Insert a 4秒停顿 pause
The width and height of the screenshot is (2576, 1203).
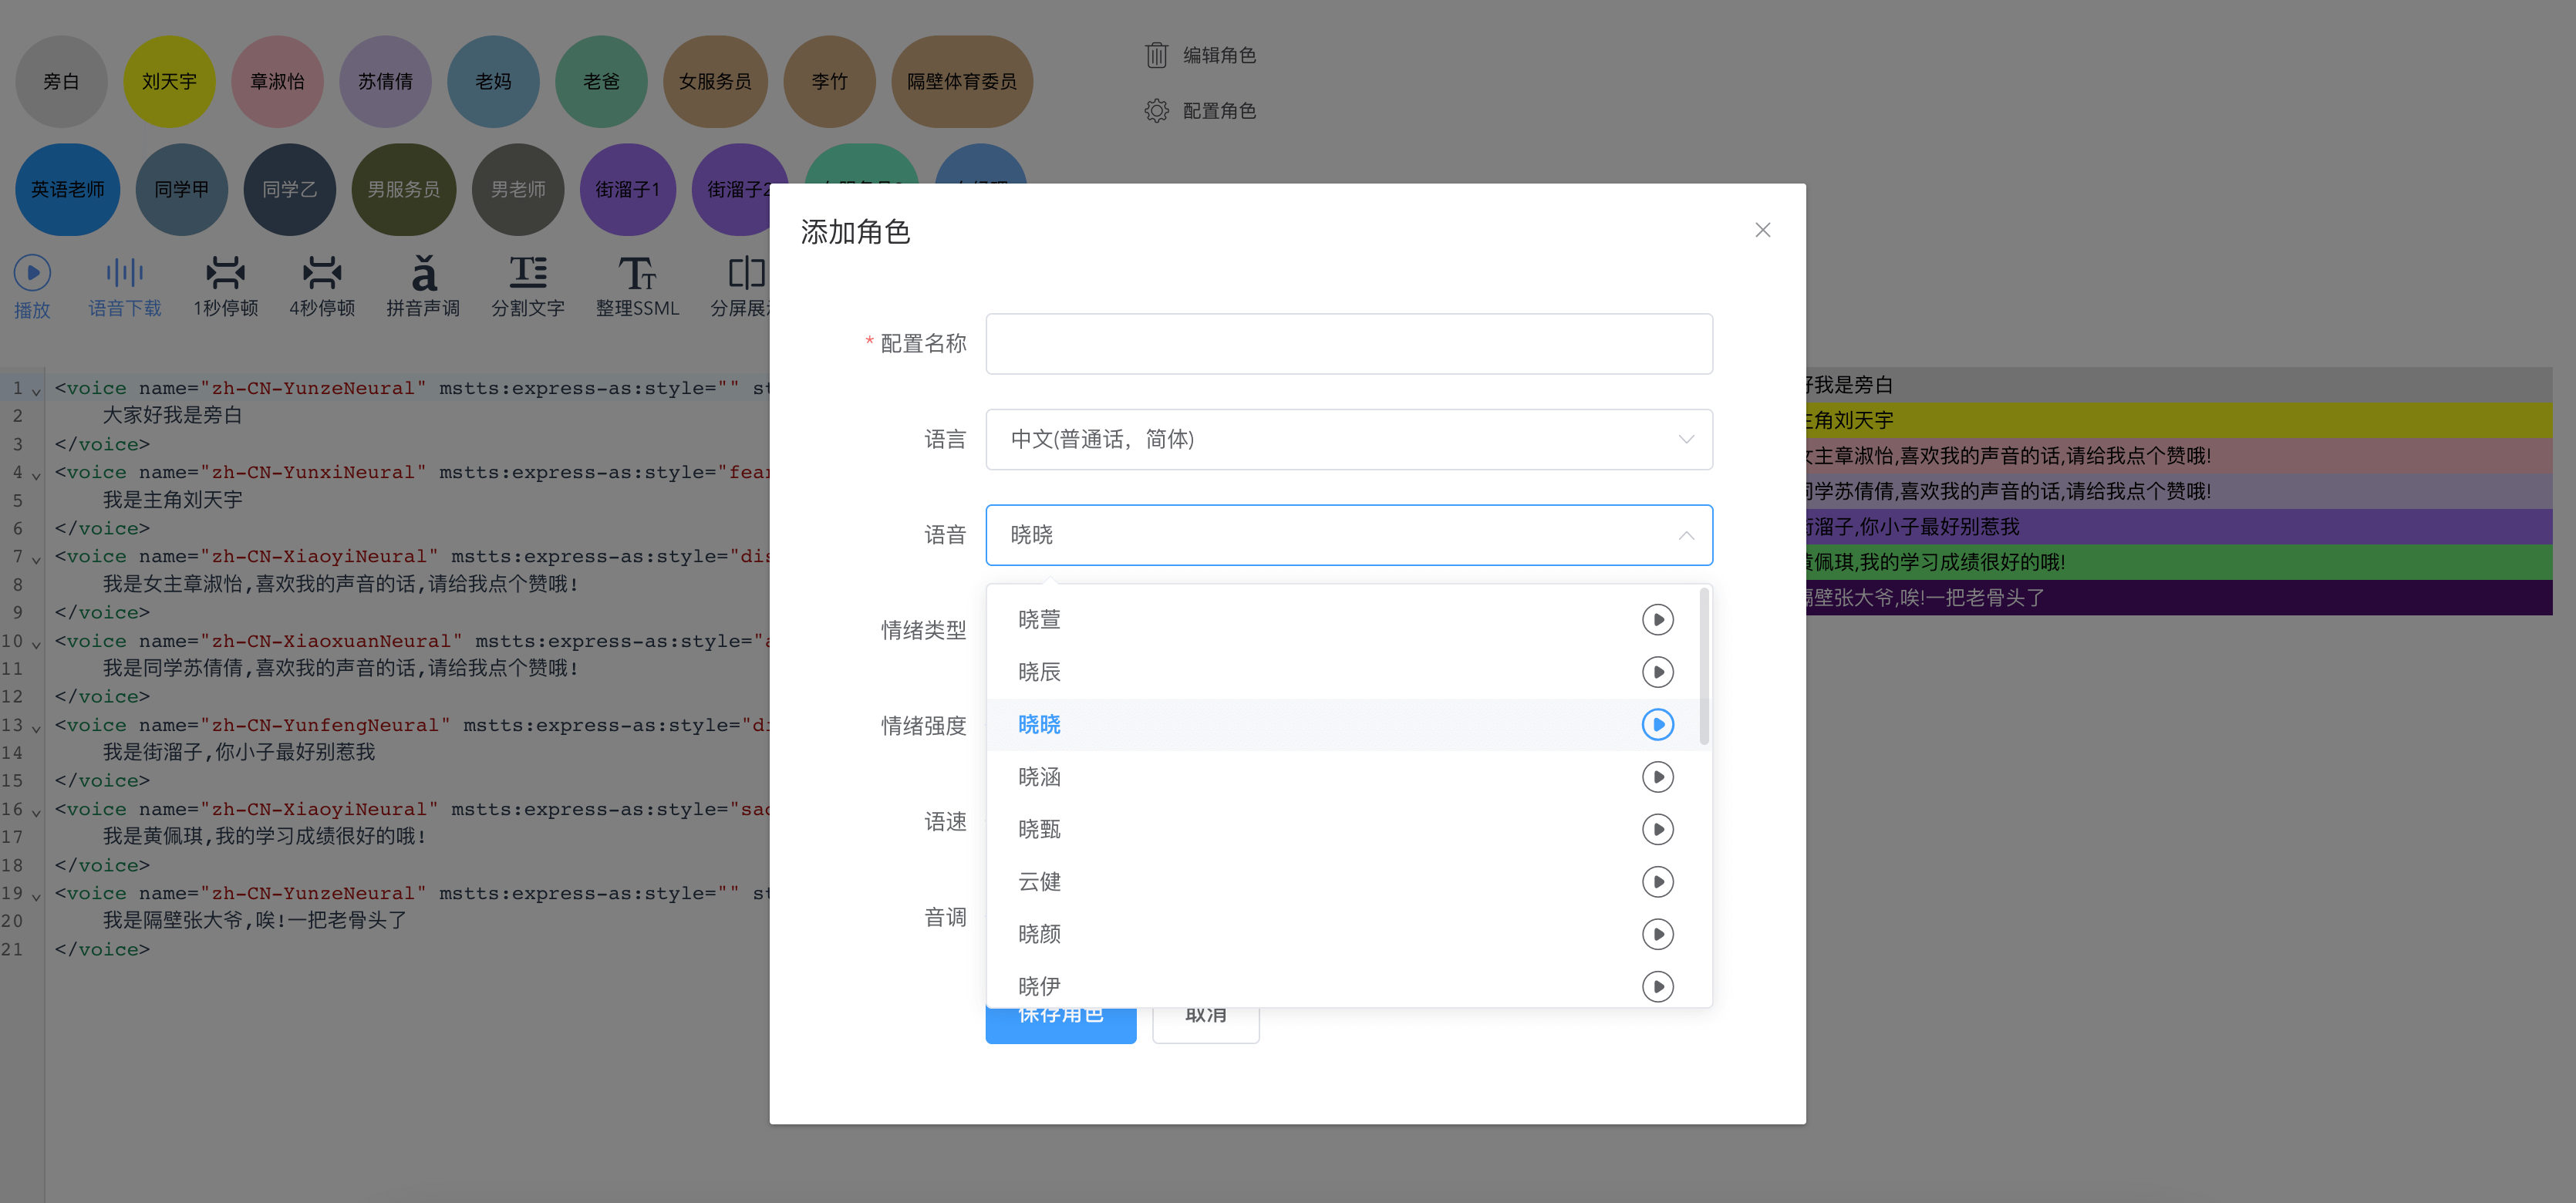tap(322, 271)
